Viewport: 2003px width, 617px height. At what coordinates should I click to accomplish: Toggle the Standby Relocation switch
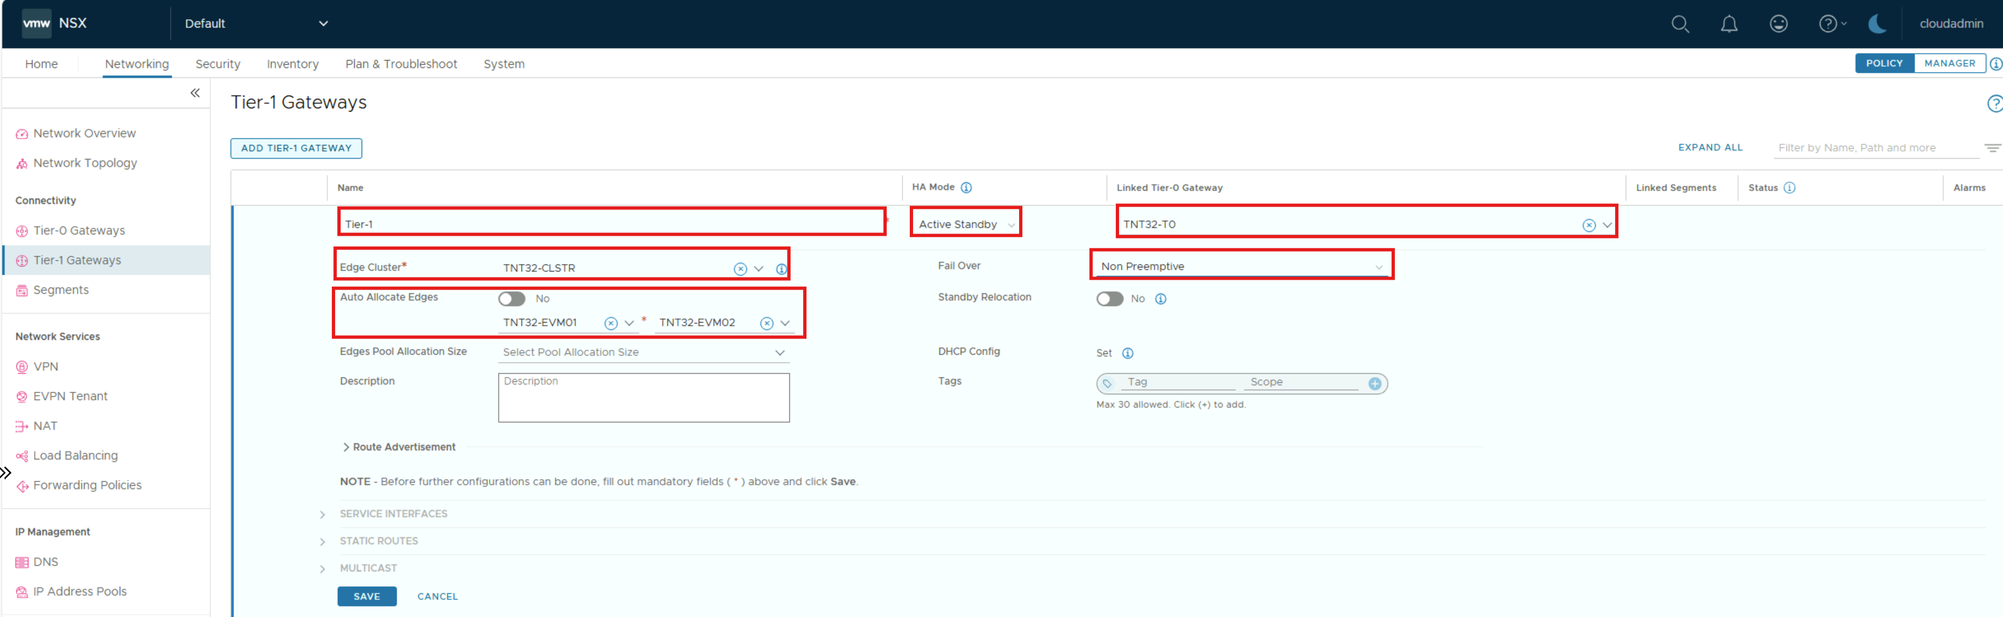(x=1110, y=299)
